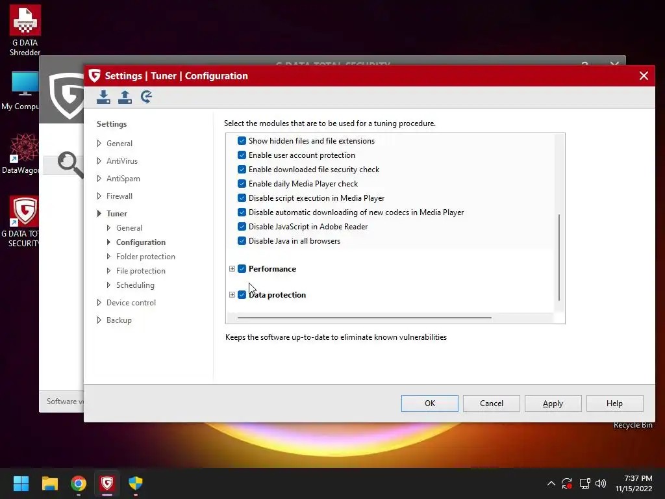Toggle Disable script execution in Media Player
The image size is (665, 499).
[x=242, y=198]
